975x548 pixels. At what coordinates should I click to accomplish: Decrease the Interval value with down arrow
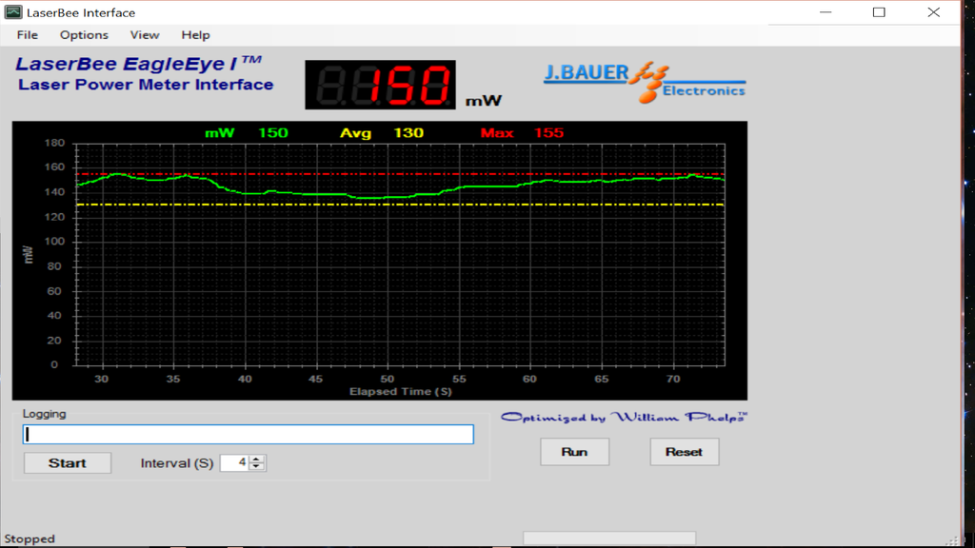click(x=256, y=466)
